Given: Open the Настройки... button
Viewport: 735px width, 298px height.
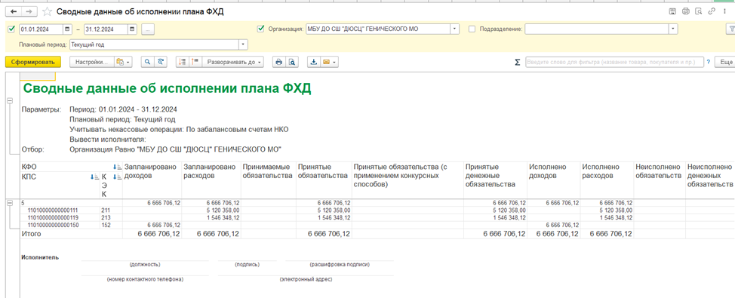Looking at the screenshot, I should pos(92,62).
